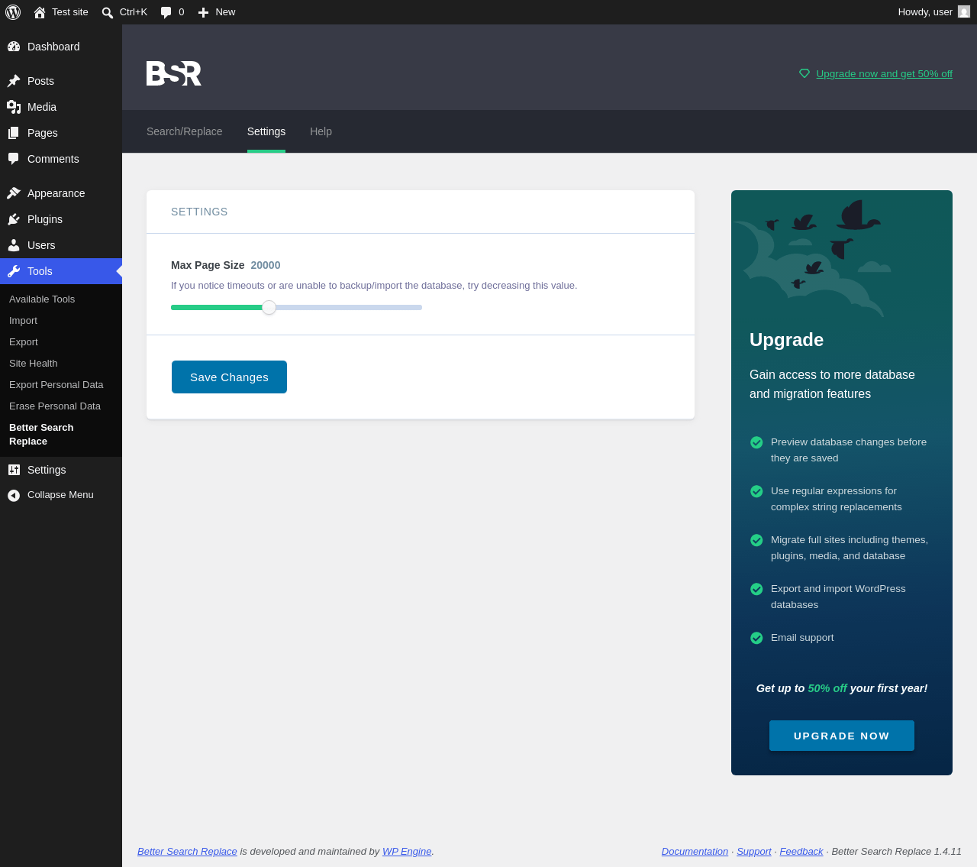Click the Max Page Size slider handle
The width and height of the screenshot is (977, 867).
click(269, 308)
